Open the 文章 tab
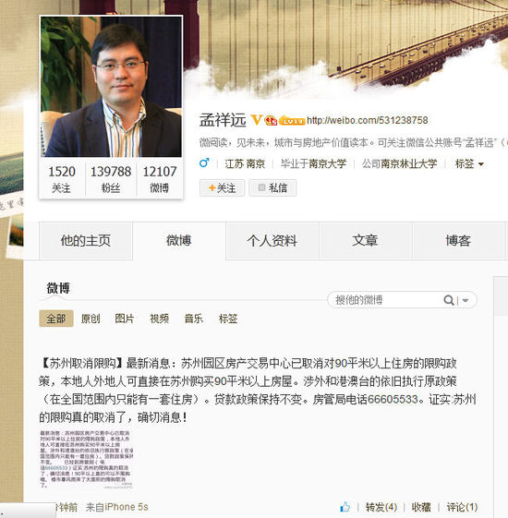The image size is (508, 518). (x=365, y=240)
